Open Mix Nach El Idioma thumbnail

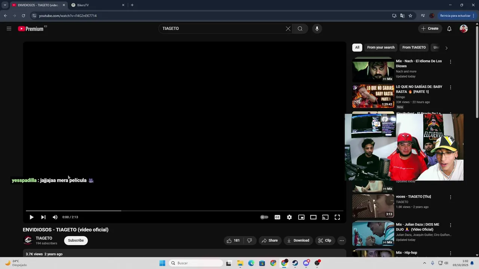point(373,70)
